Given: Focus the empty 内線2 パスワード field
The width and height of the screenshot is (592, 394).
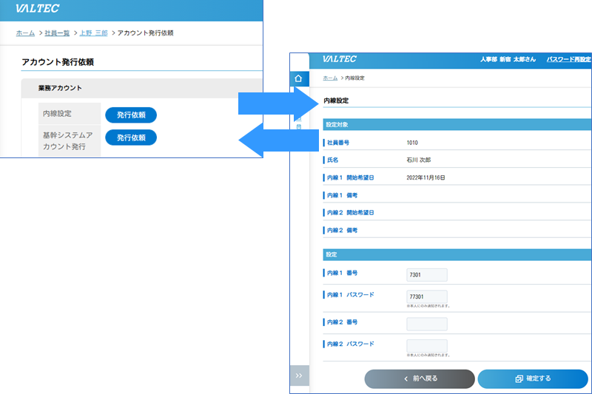Looking at the screenshot, I should pos(427,345).
